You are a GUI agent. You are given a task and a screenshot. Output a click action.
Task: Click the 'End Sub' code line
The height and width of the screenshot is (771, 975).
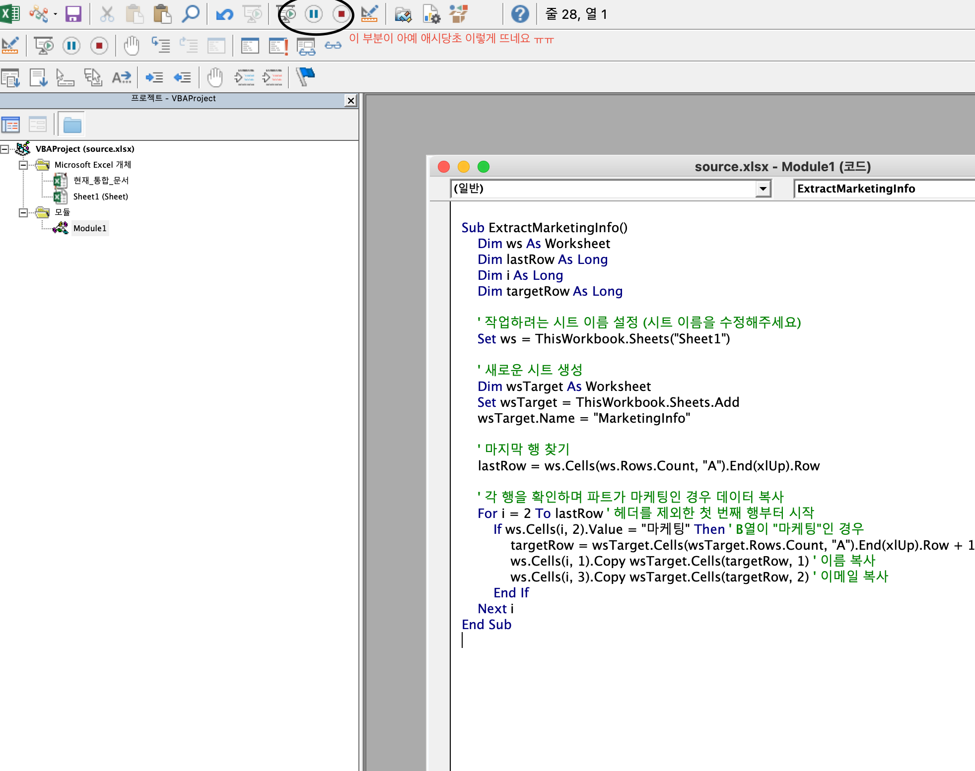point(487,625)
